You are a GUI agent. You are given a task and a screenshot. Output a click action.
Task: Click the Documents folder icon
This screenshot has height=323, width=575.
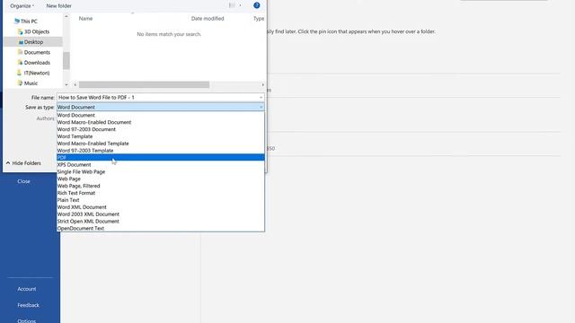click(x=20, y=52)
